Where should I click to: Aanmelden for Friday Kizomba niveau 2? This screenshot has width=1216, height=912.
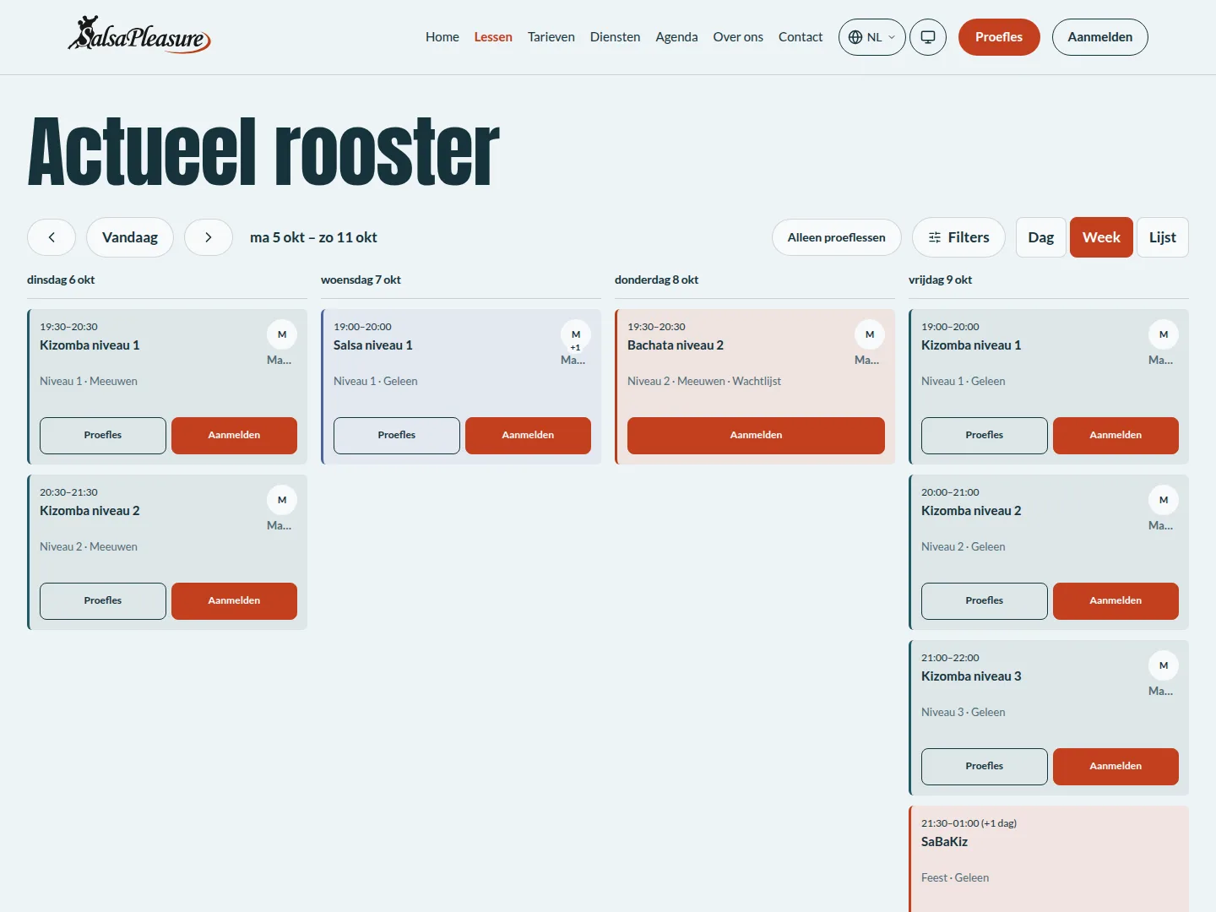click(1116, 601)
